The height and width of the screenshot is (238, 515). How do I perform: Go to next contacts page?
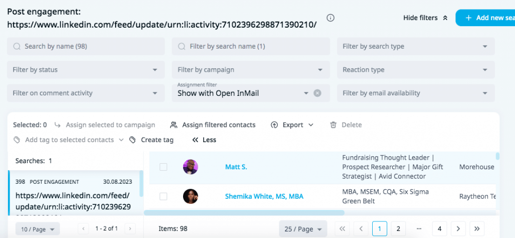tap(458, 229)
